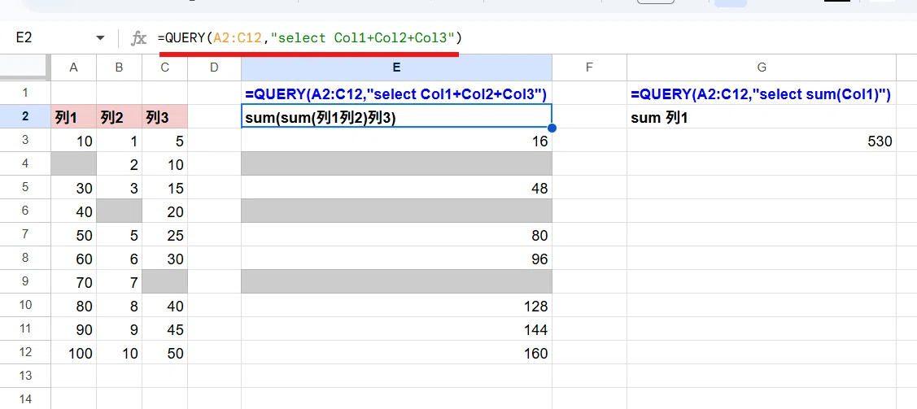This screenshot has height=409, width=917.
Task: Click cell B3 showing 1
Action: click(120, 141)
